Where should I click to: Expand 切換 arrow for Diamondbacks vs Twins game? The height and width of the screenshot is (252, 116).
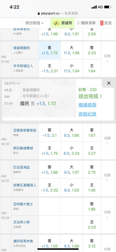[107, 141]
